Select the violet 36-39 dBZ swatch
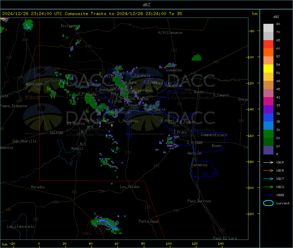The image size is (293, 248). point(268,109)
